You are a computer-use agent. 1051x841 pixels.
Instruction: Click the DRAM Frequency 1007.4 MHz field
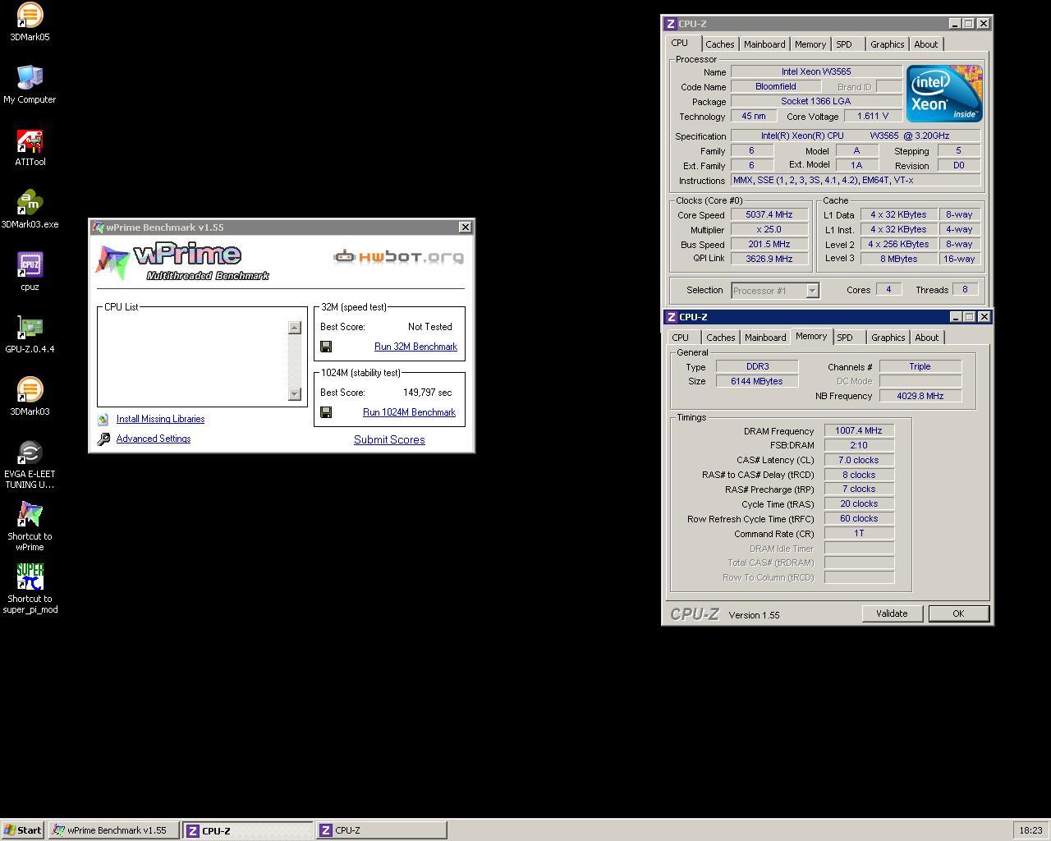click(859, 430)
